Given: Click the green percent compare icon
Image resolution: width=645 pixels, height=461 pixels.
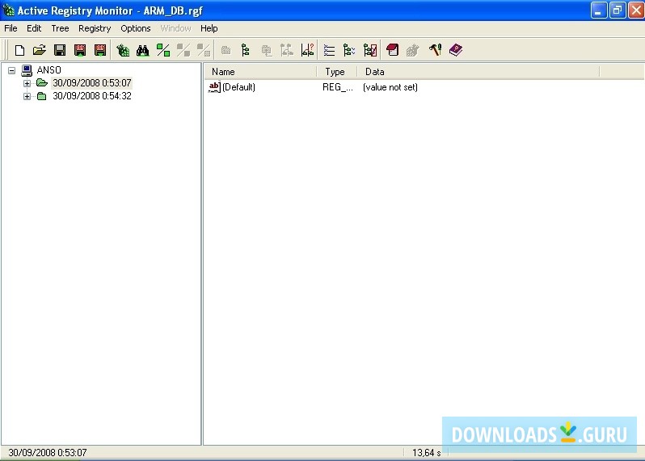Looking at the screenshot, I should coord(163,51).
